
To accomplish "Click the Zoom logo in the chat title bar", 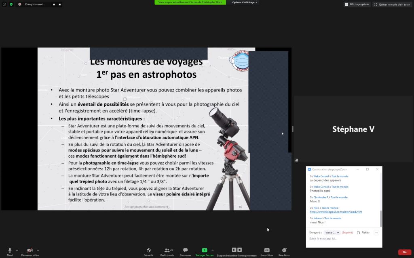I will 309,169.
